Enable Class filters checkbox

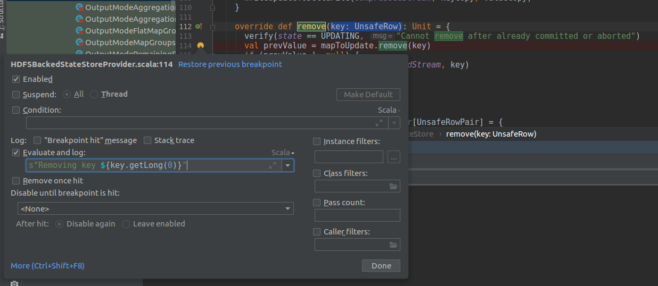tap(317, 173)
